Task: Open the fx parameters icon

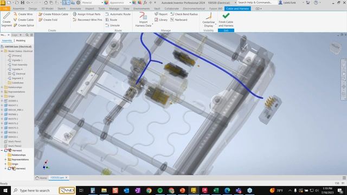Action: click(145, 3)
